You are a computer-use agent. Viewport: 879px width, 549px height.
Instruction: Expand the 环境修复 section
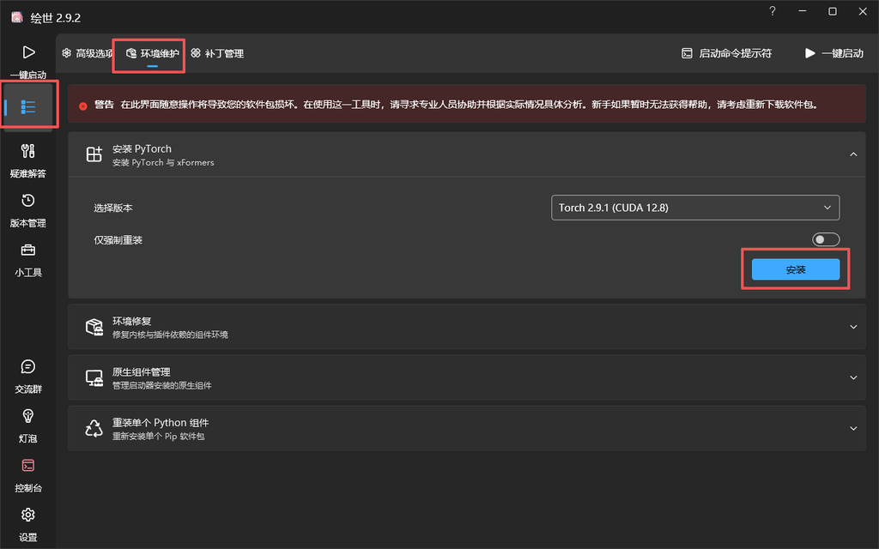click(467, 327)
